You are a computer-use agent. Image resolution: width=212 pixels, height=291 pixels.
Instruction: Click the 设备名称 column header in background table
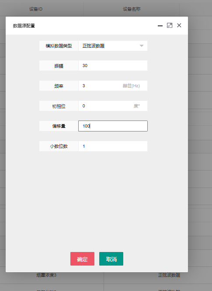[x=132, y=9]
